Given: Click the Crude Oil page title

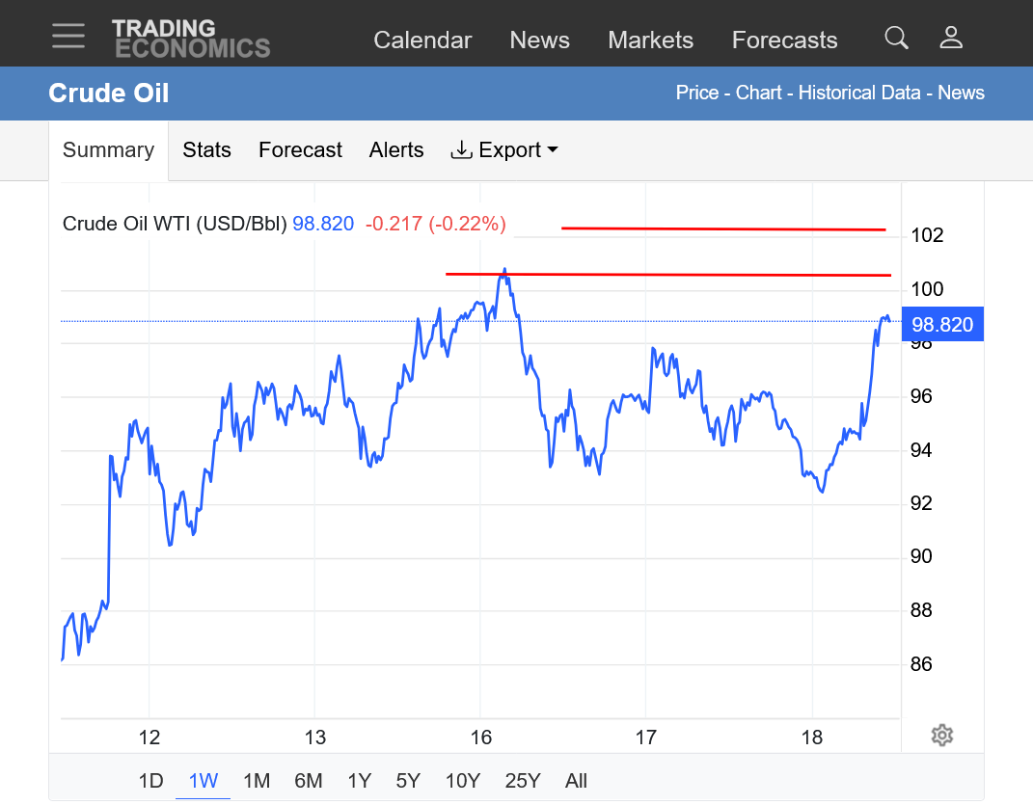Looking at the screenshot, I should (x=109, y=94).
